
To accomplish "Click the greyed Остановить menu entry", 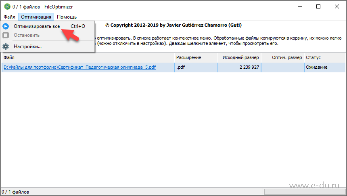I will pos(48,35).
